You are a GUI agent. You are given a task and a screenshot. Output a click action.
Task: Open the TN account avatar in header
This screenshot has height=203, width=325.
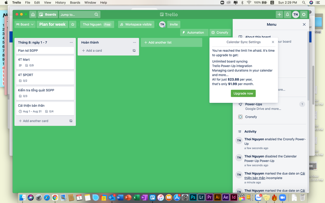pyautogui.click(x=296, y=15)
